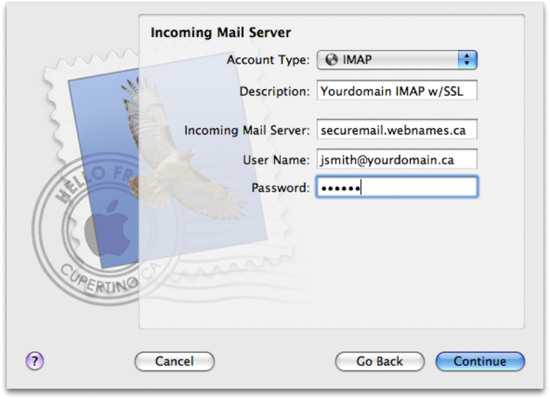Cancel the account setup
Screen dimensions: 550x399
point(174,361)
